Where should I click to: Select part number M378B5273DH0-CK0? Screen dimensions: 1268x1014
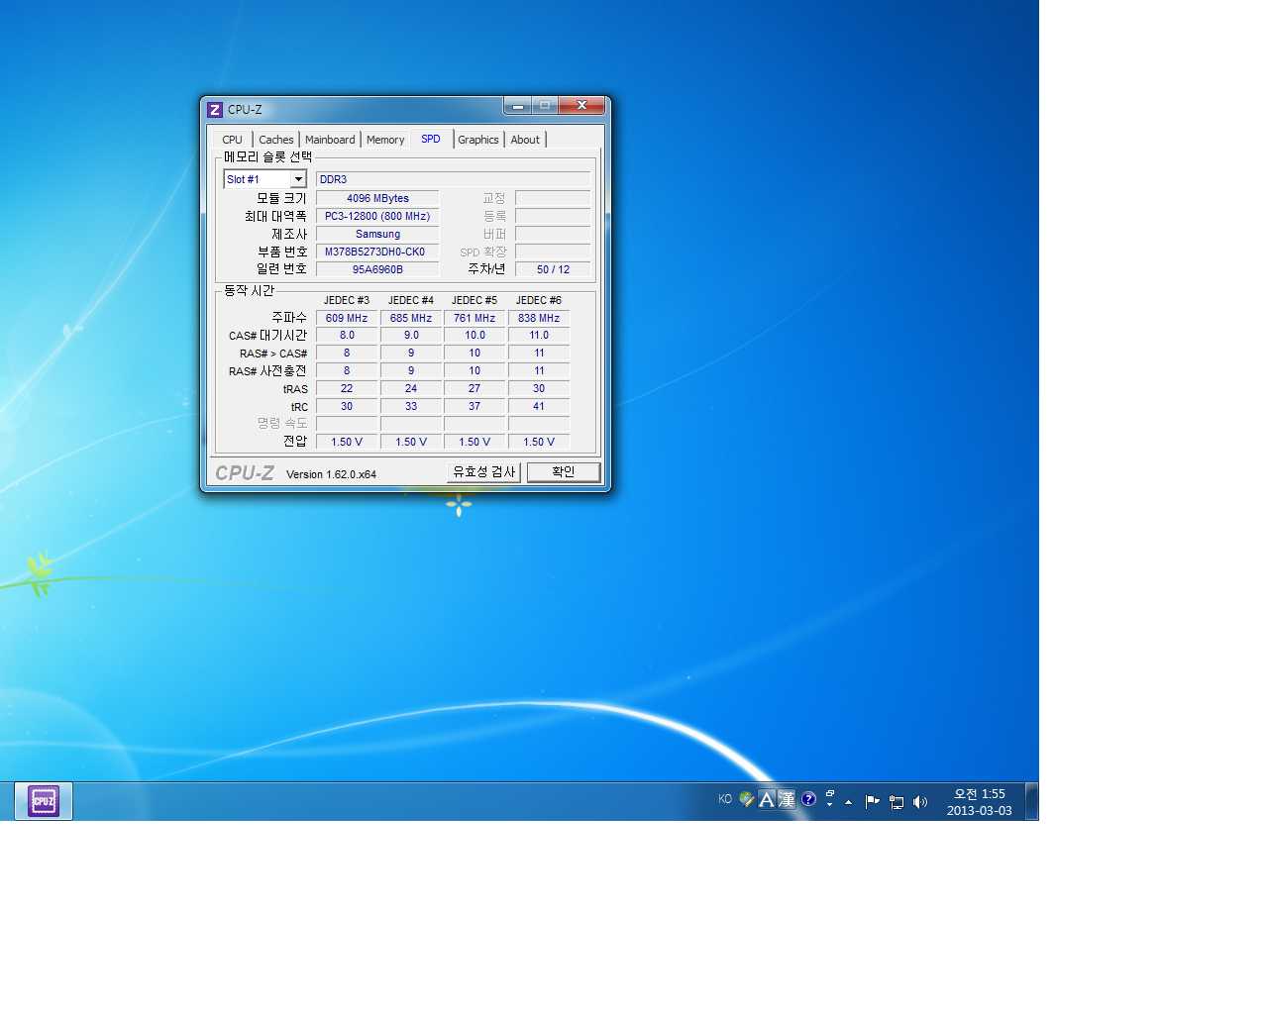(377, 252)
